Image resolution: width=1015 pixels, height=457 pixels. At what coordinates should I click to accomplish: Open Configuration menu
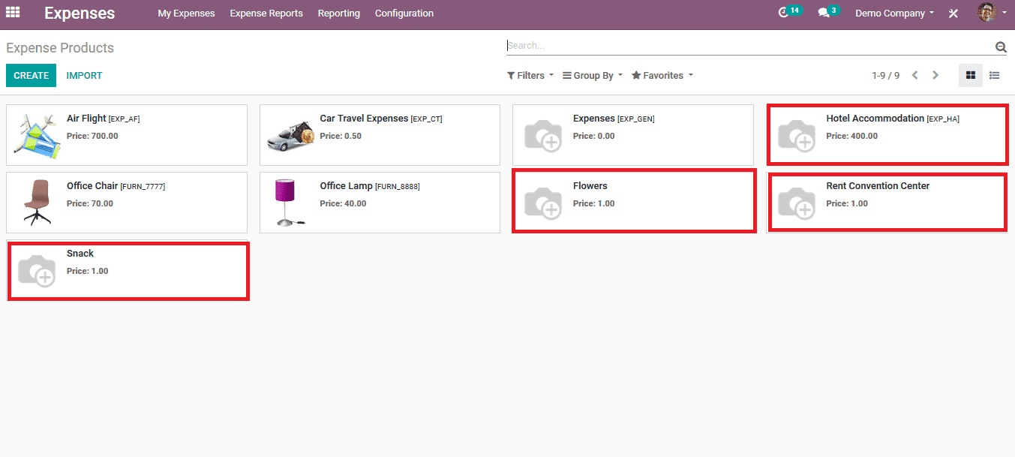click(x=404, y=13)
